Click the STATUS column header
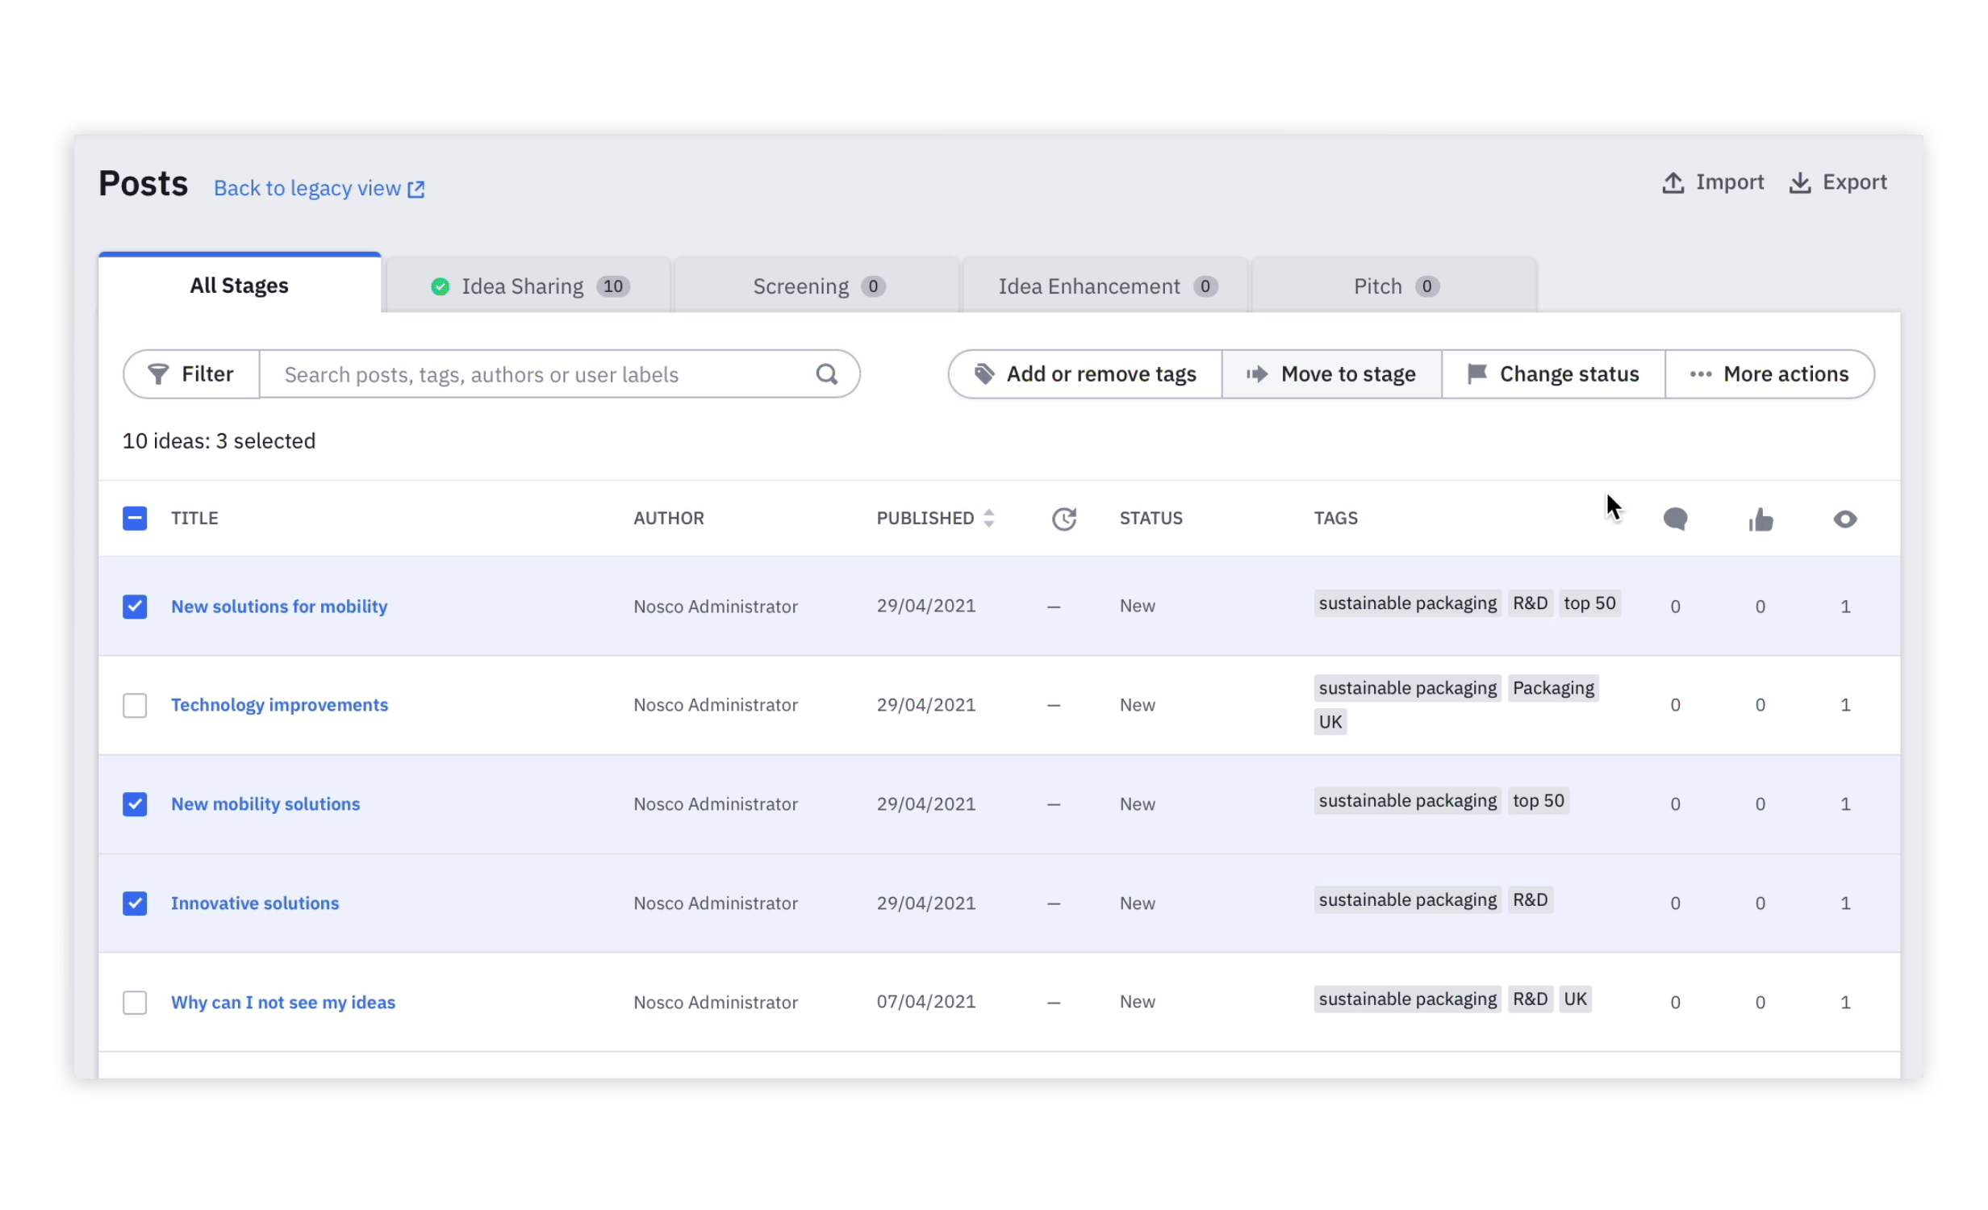The image size is (1988, 1210). click(x=1151, y=519)
